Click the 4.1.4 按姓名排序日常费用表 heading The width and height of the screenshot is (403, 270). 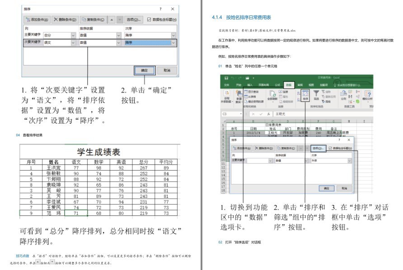click(x=241, y=18)
